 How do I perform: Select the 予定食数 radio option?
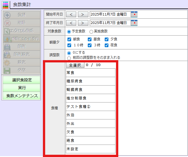click(69, 32)
